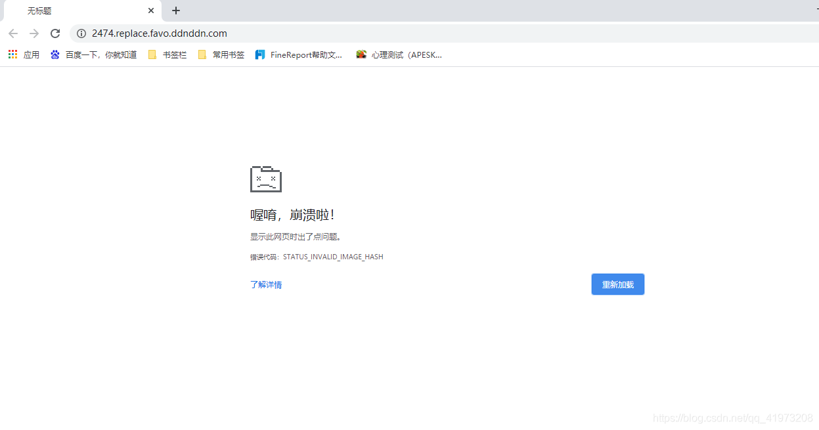The image size is (819, 430).
Task: Click the apps grid icon on bookmarks bar
Action: pyautogui.click(x=12, y=54)
